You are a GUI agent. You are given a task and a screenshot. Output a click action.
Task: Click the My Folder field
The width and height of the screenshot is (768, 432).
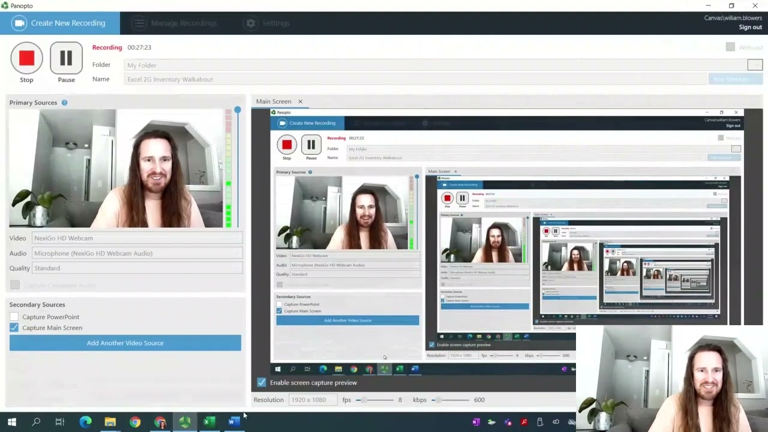[x=436, y=65]
